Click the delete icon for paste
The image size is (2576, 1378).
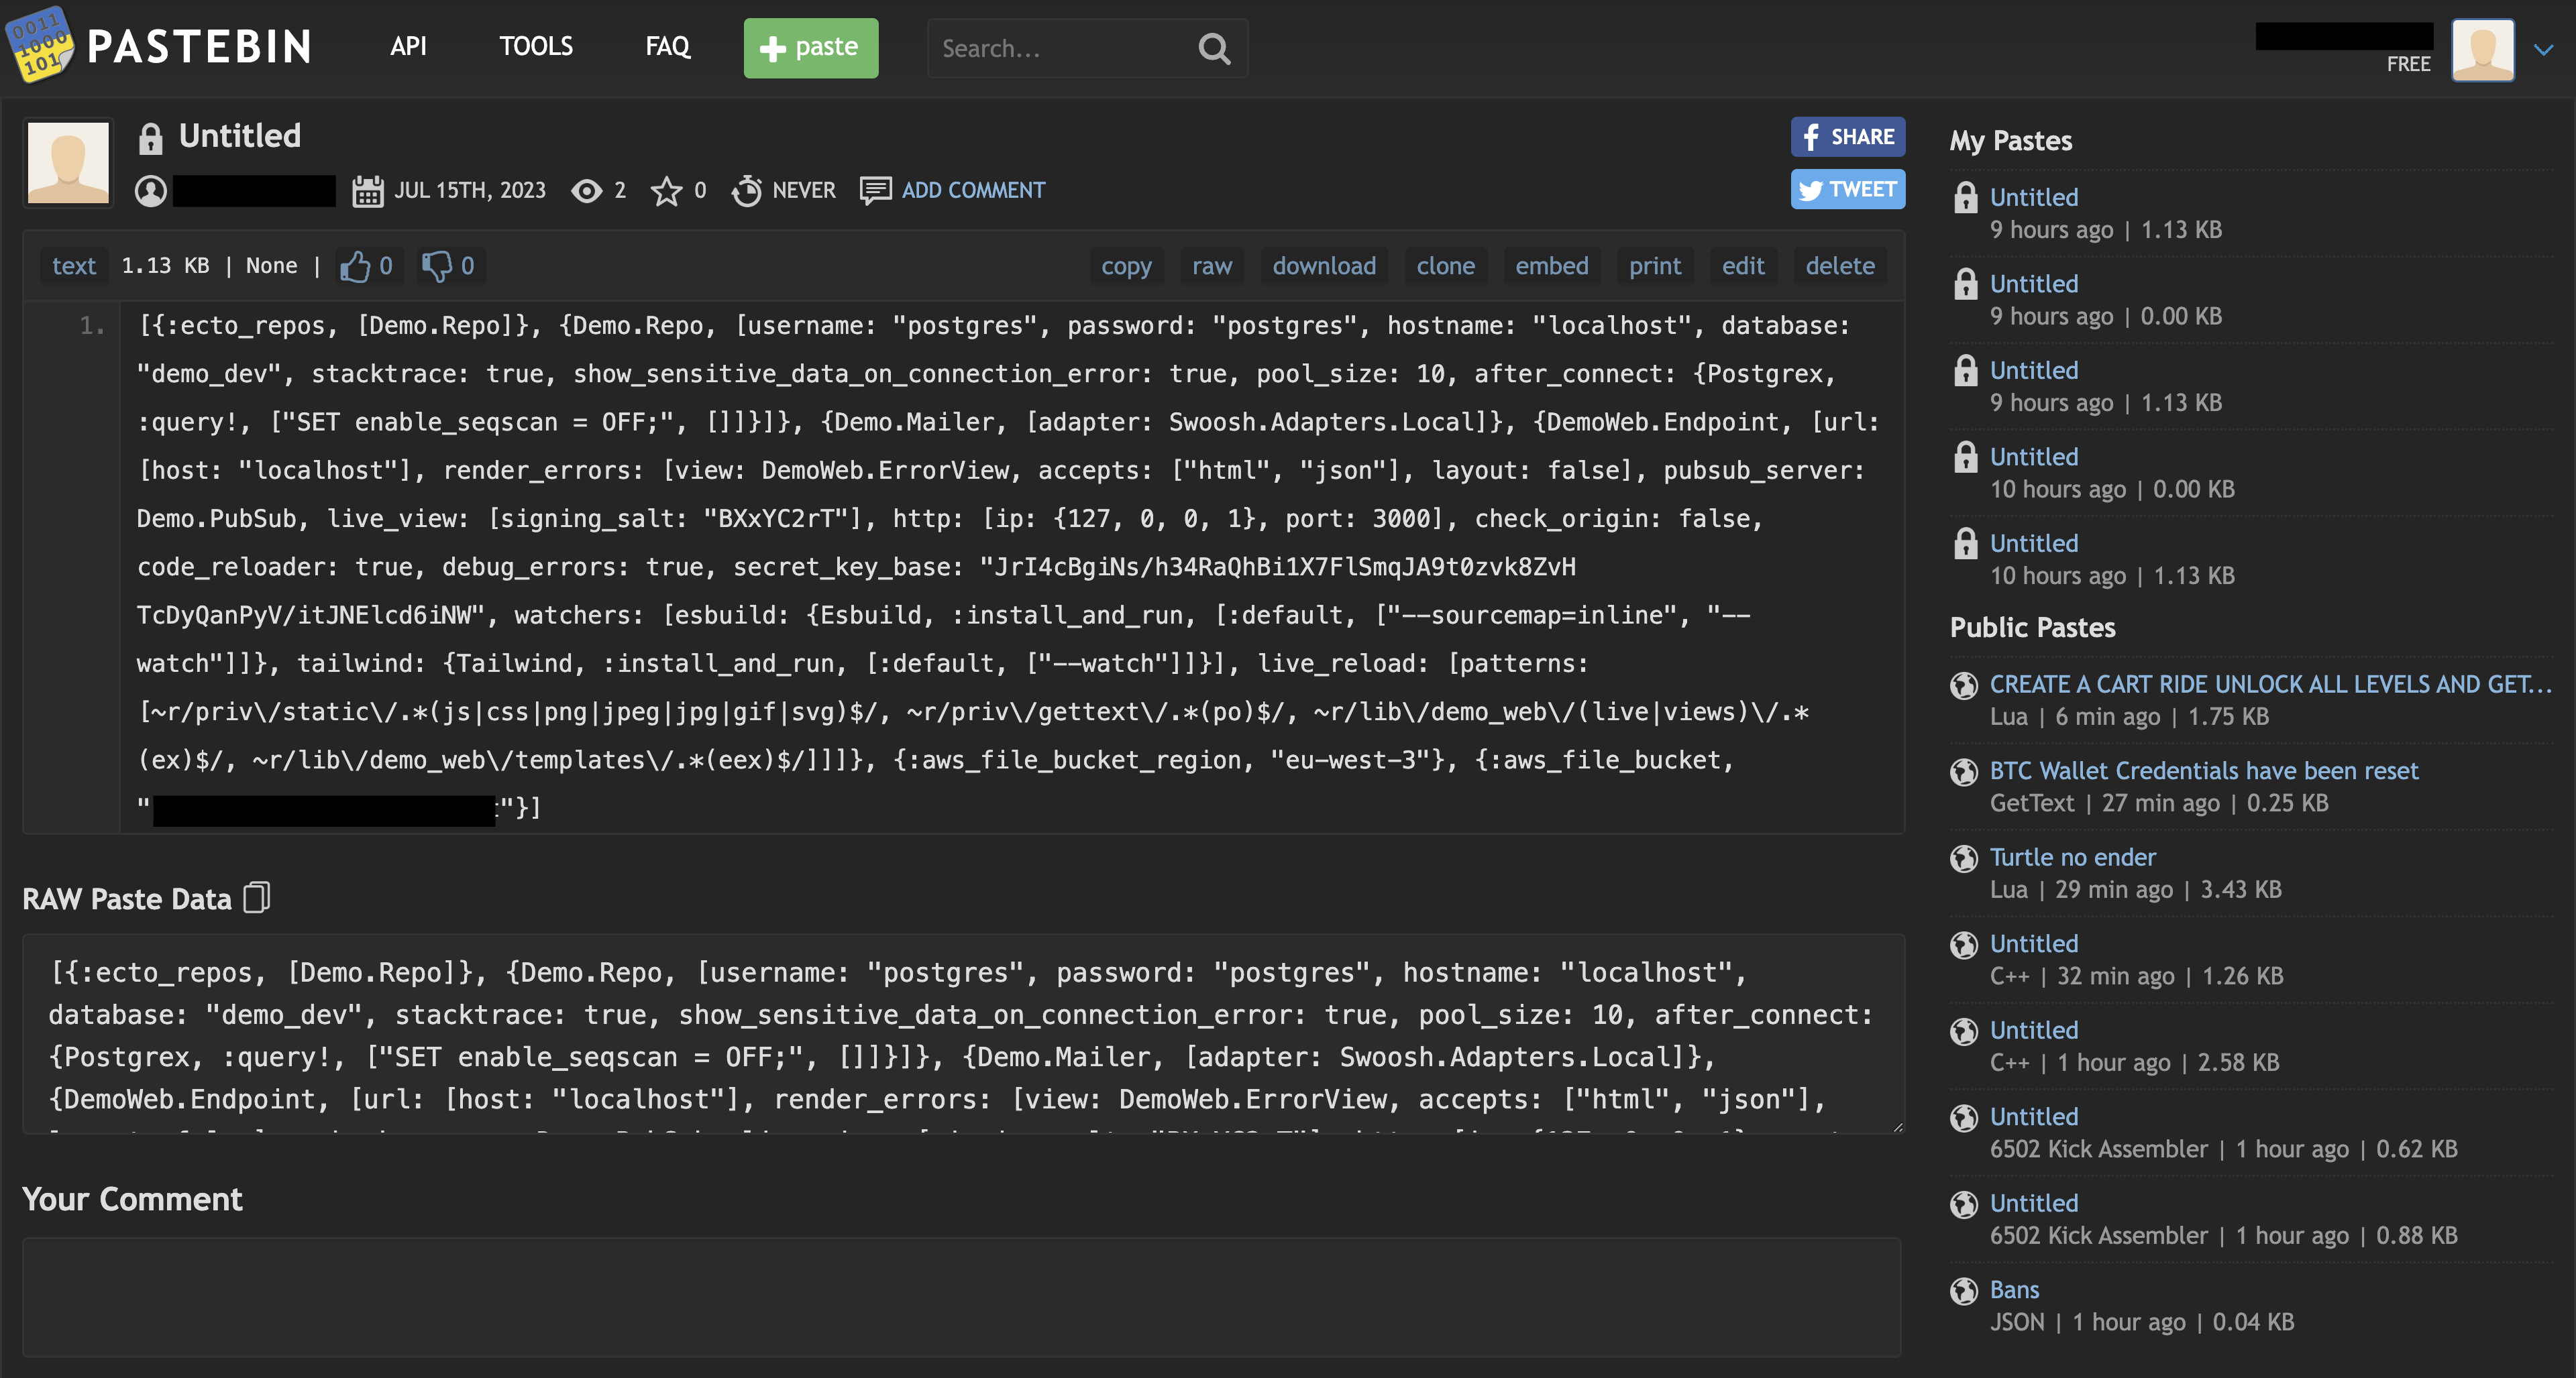click(1838, 266)
